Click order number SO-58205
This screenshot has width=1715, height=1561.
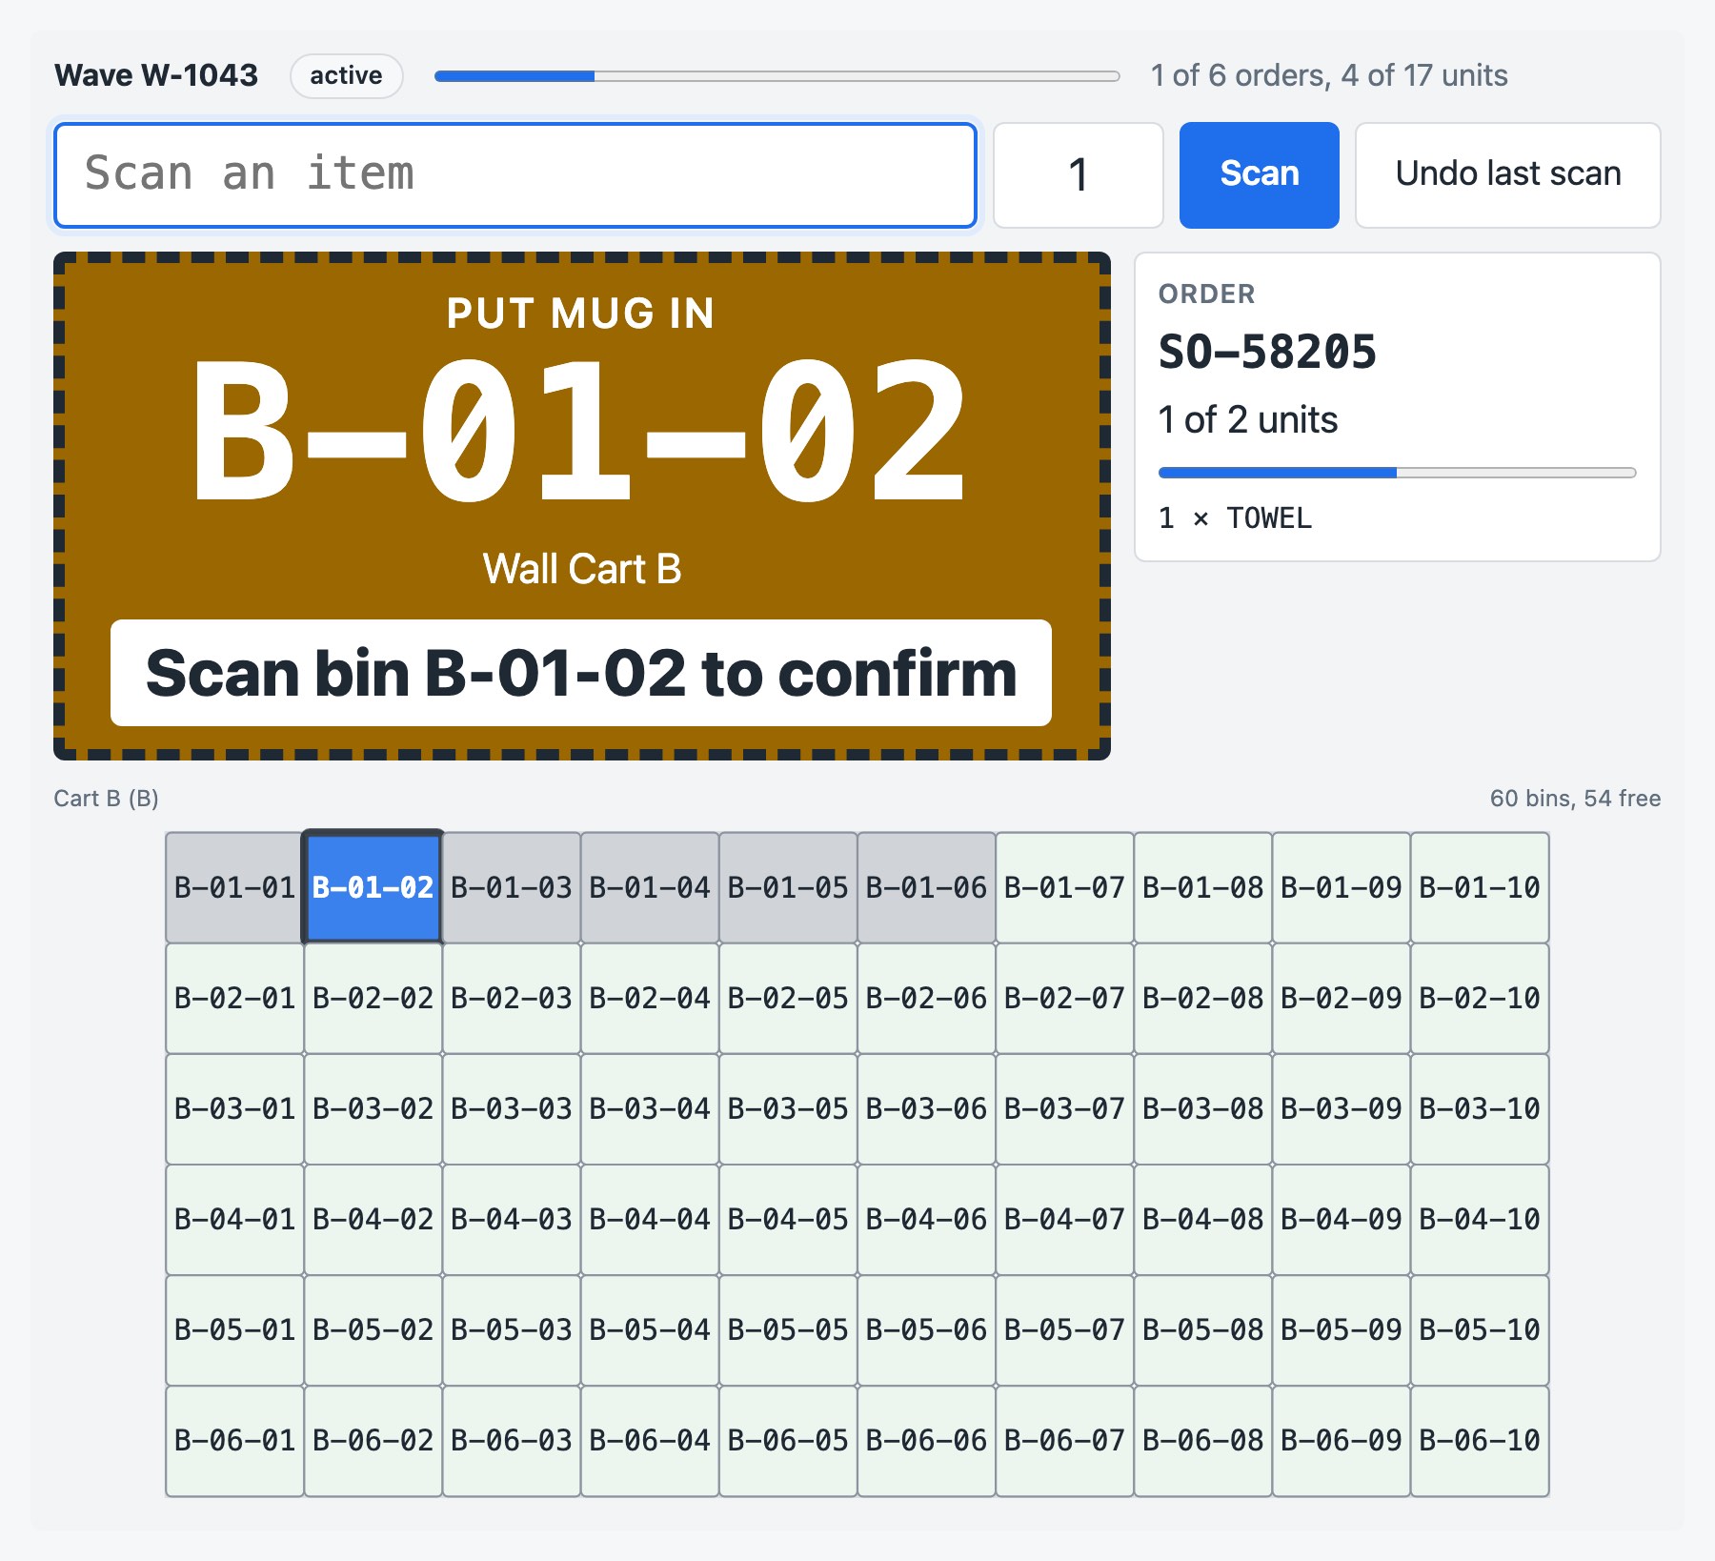click(1267, 352)
